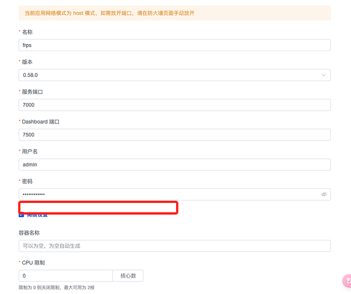Expand the version dropdown chevron
This screenshot has height=294, width=351.
coord(324,75)
